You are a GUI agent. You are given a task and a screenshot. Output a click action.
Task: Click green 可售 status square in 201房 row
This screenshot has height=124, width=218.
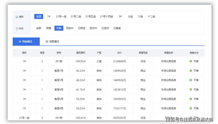[190, 61]
